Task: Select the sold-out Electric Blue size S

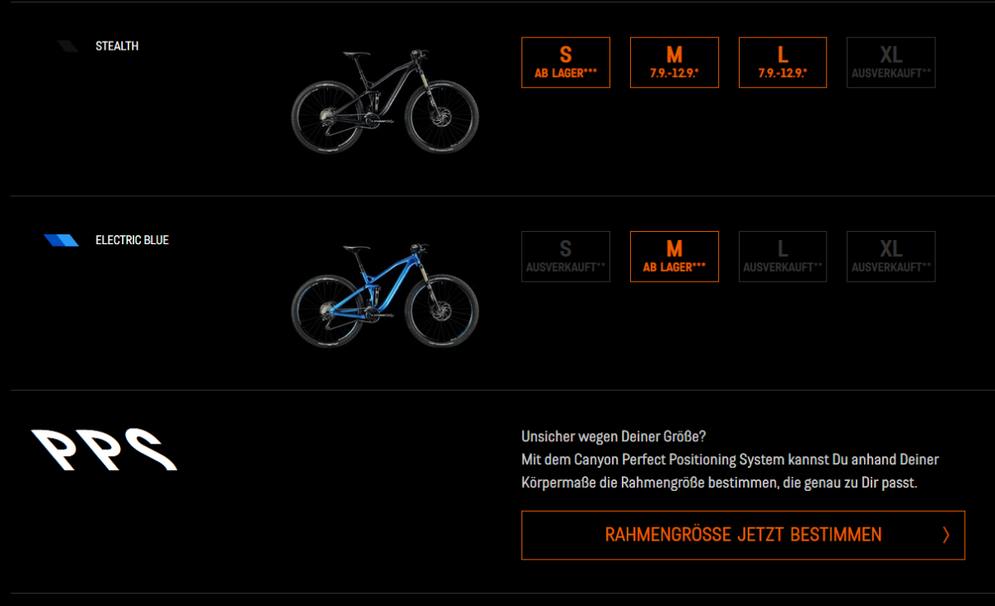Action: tap(565, 257)
